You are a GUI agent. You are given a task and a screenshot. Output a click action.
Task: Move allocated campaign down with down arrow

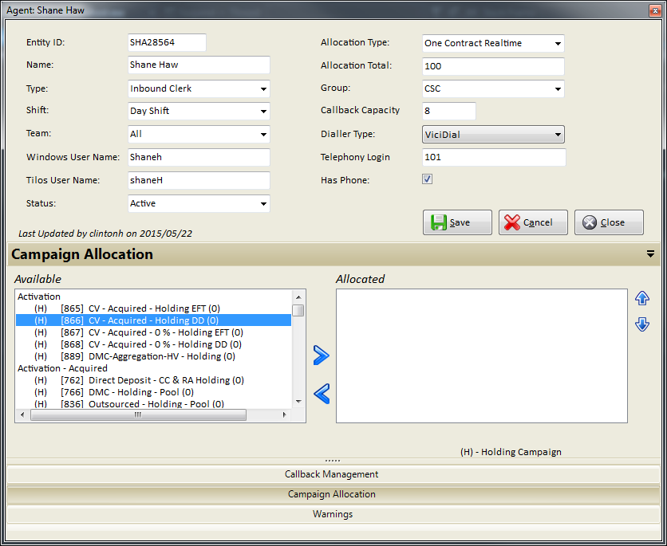[642, 324]
